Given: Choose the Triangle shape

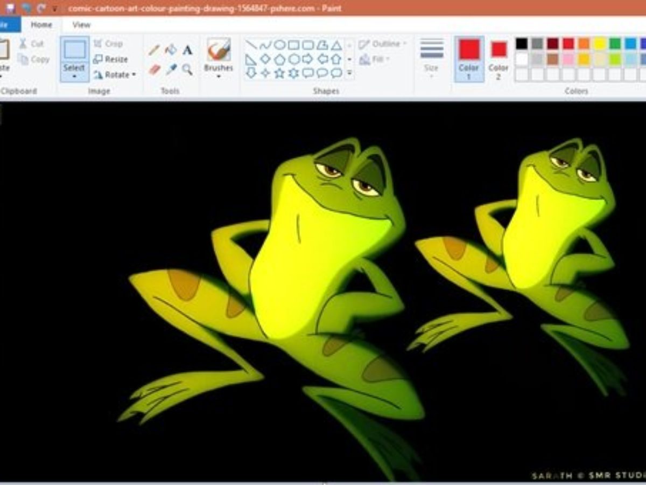Looking at the screenshot, I should [336, 45].
